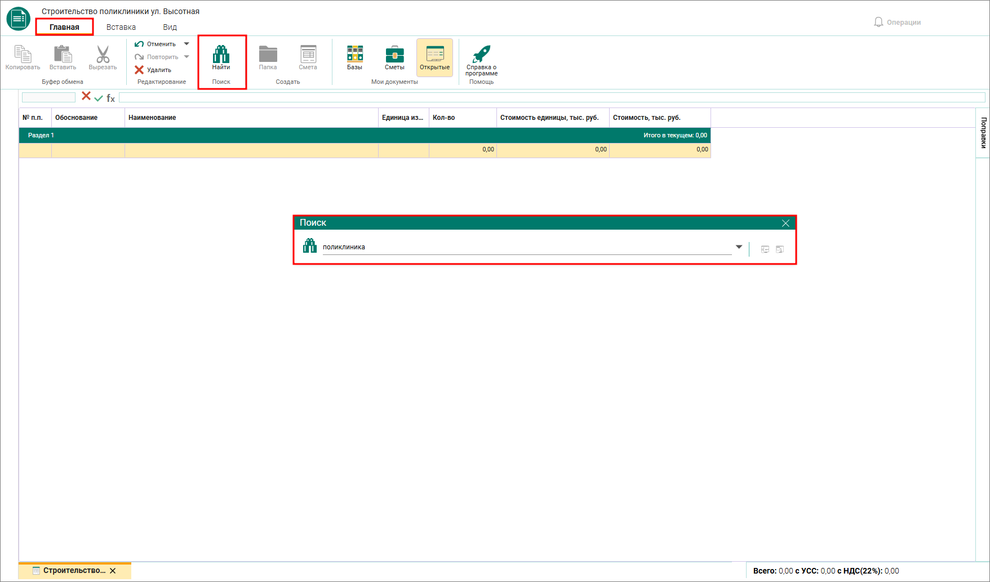The width and height of the screenshot is (990, 582).
Task: Click the Найти binoculars icon in ribbon
Action: pos(221,54)
